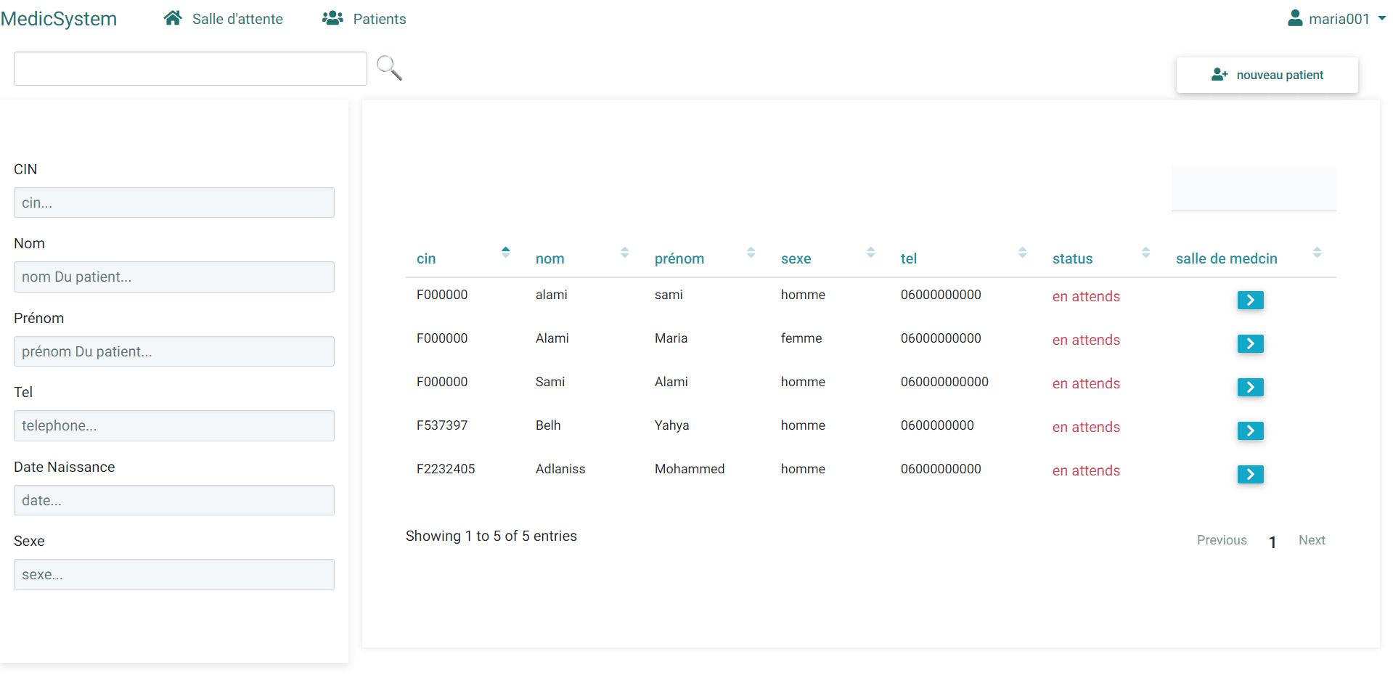
Task: Select the cin cell F537397
Action: point(442,425)
